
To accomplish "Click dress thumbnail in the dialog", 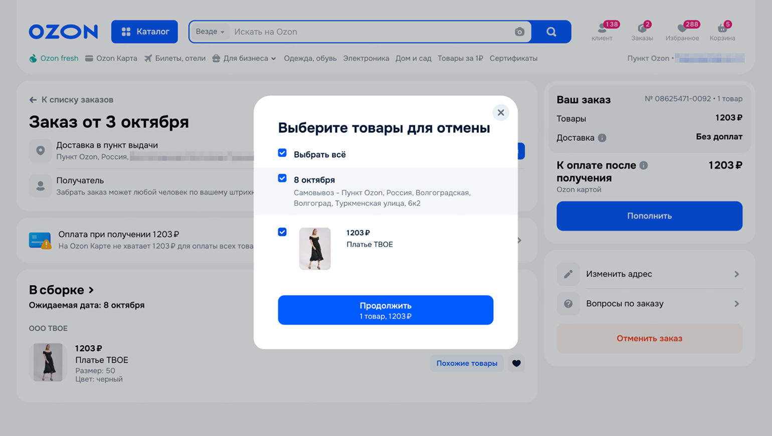I will 315,249.
